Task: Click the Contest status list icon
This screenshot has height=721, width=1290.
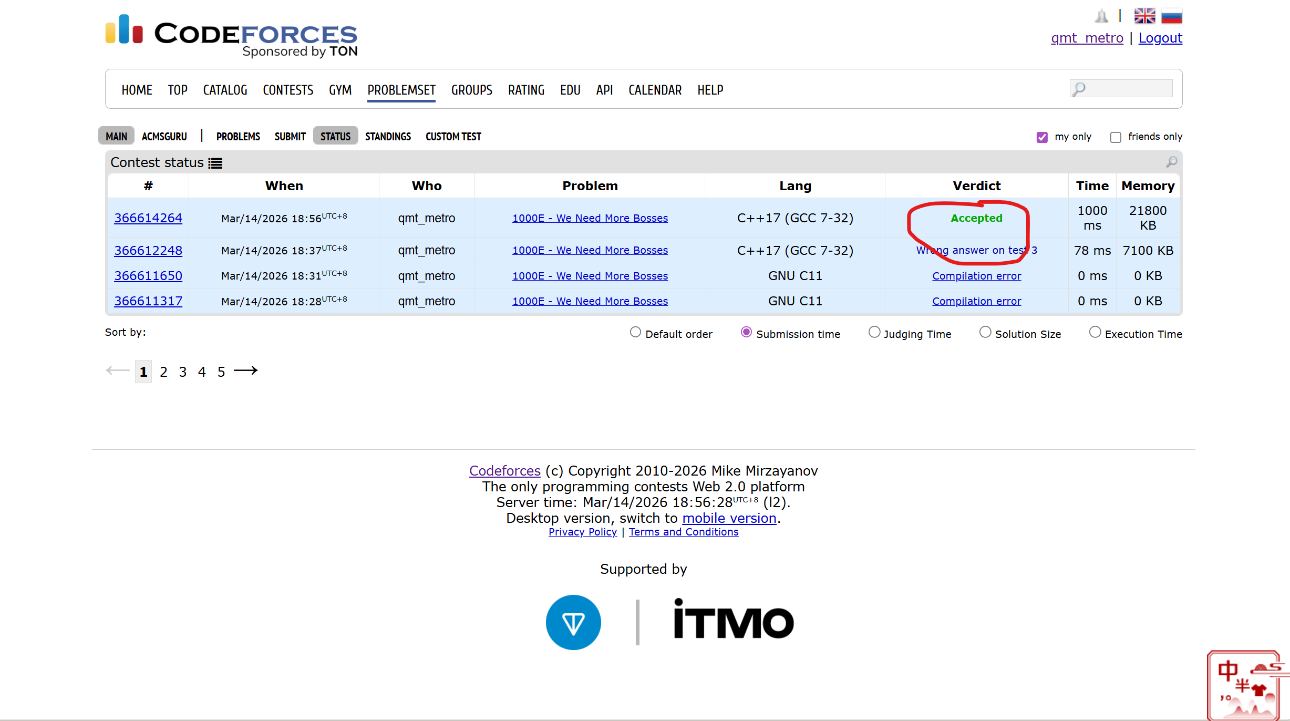Action: tap(215, 163)
